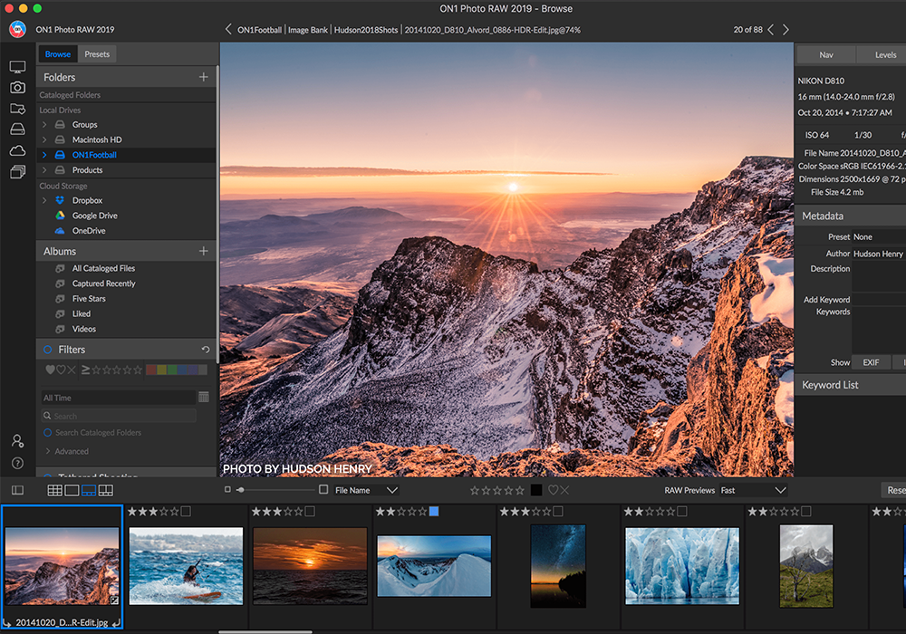Switch to the Browse tab

(58, 53)
